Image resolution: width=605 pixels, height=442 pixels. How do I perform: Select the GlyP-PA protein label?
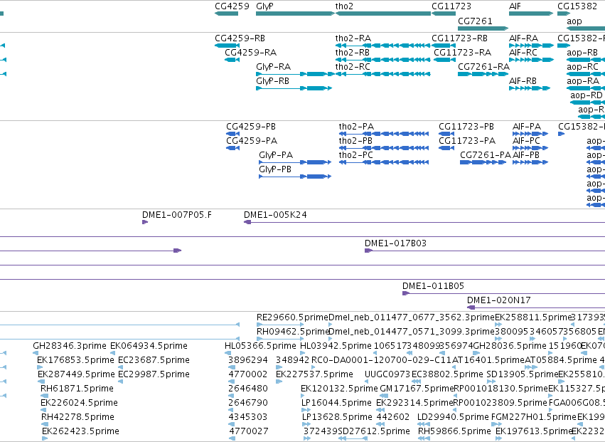(276, 155)
